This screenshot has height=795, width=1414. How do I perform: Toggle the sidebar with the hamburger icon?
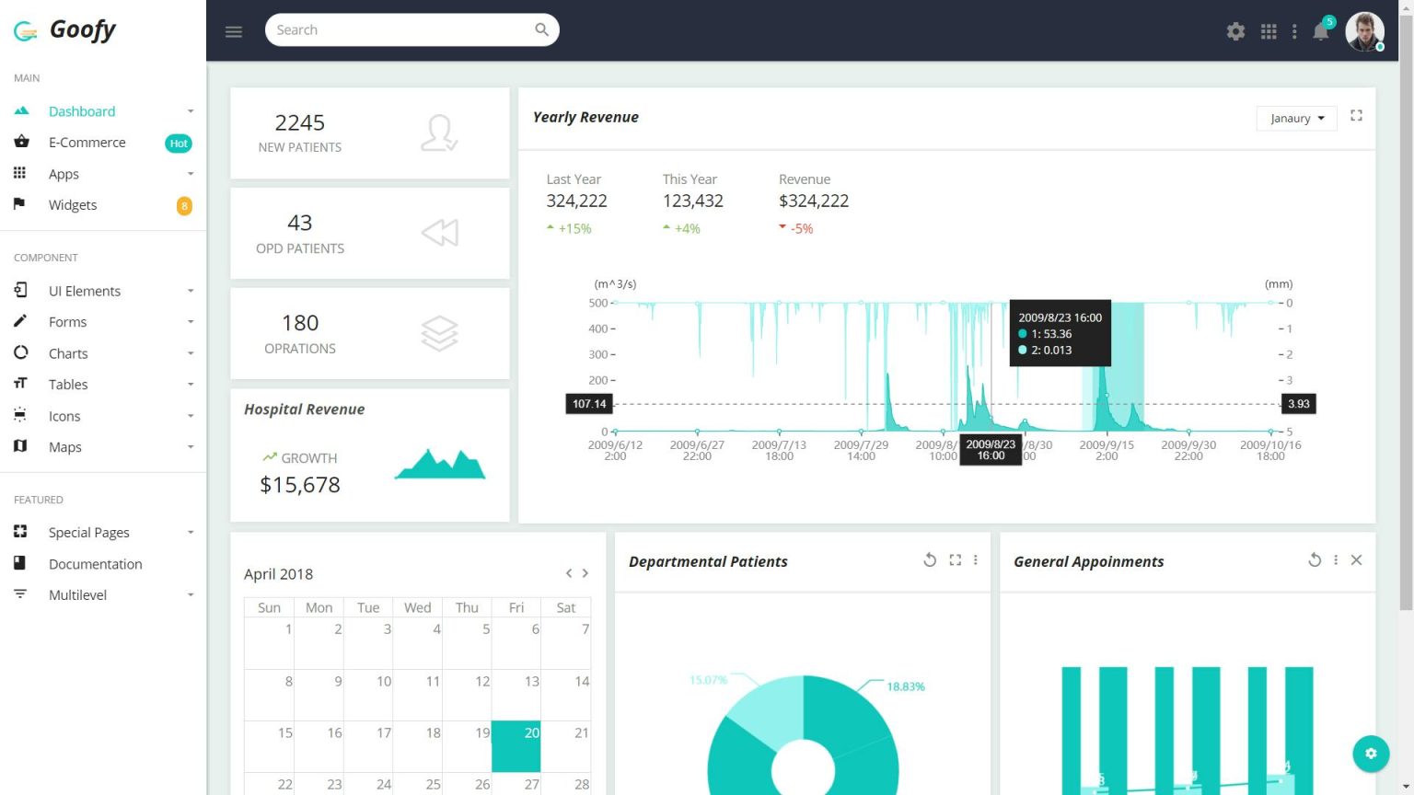[233, 30]
